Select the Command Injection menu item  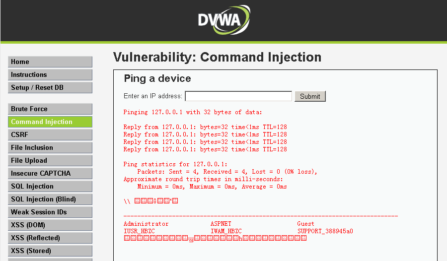pyautogui.click(x=50, y=122)
